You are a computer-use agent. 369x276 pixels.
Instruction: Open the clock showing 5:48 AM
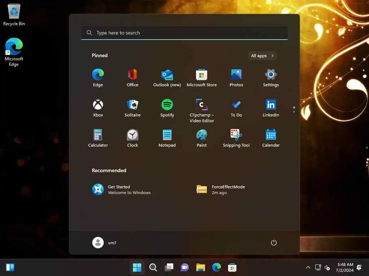[345, 267]
